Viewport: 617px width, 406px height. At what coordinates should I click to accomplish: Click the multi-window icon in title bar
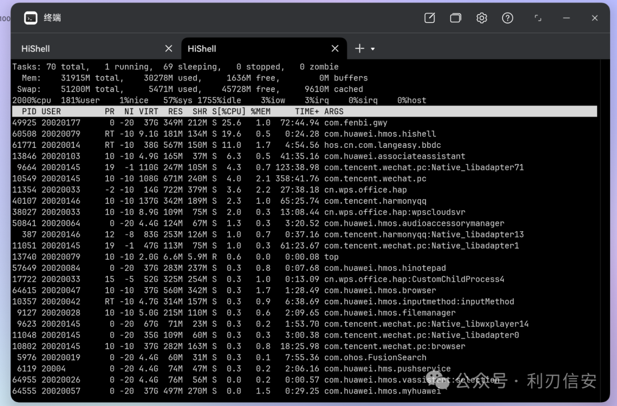pyautogui.click(x=456, y=18)
